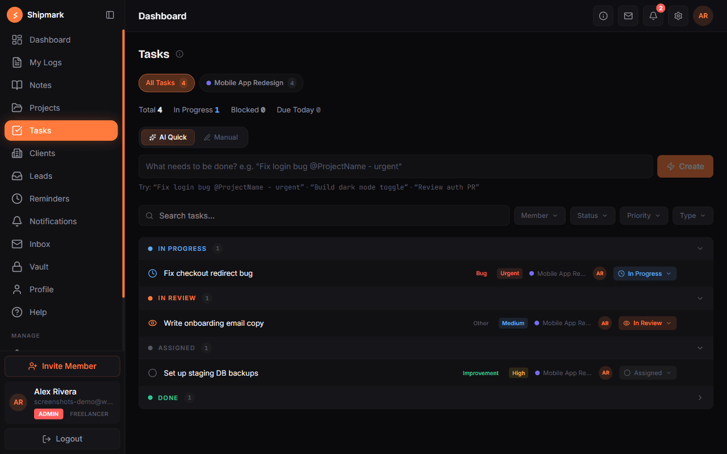This screenshot has height=454, width=727.
Task: Collapse the ASSIGNED group chevron
Action: 700,348
